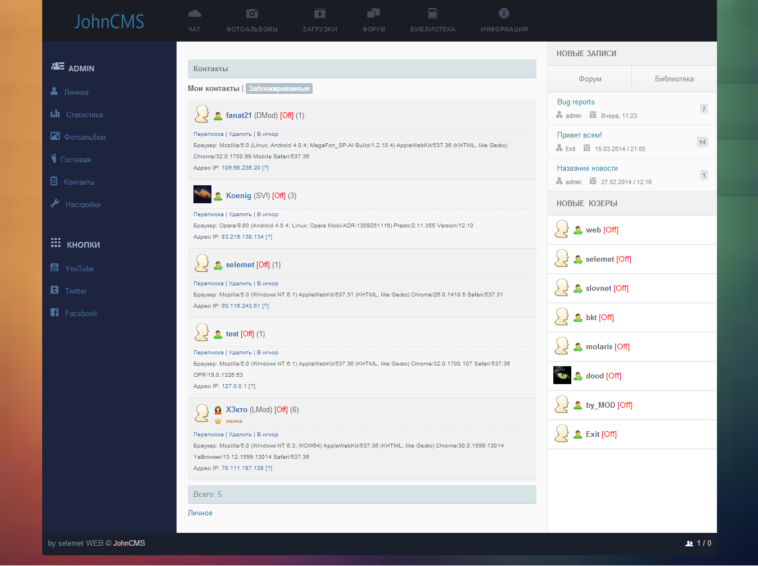Switch to the Blocked contacts tab

[279, 89]
